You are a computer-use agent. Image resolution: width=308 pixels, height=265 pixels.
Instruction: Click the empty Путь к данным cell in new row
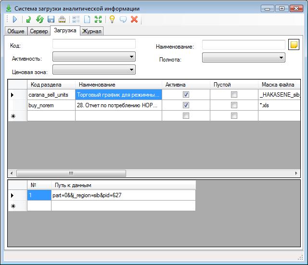point(123,206)
